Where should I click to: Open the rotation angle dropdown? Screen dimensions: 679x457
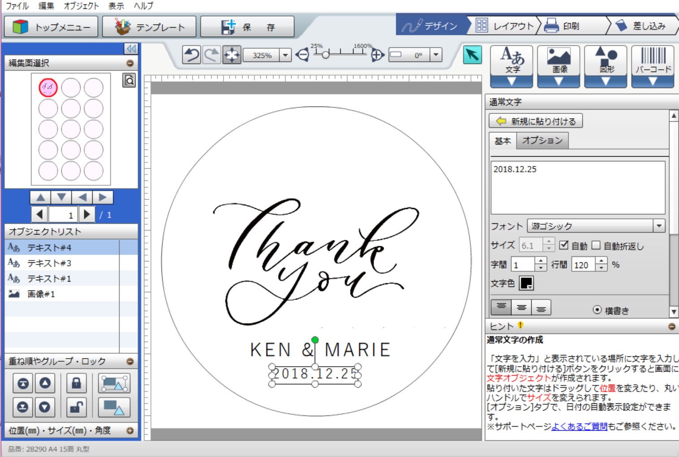point(436,55)
